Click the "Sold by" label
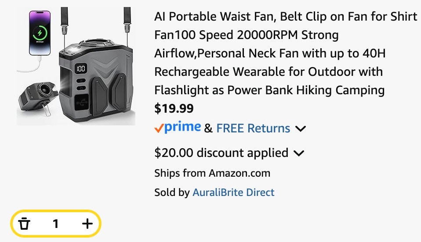 (172, 192)
